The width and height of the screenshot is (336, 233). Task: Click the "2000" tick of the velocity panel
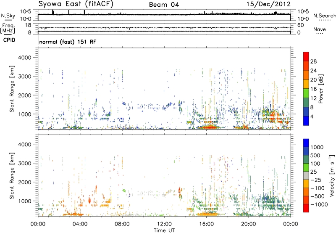tap(25, 182)
